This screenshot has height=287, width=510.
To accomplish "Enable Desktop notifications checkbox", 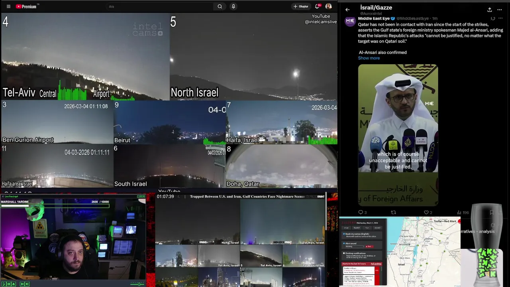I will point(344,253).
